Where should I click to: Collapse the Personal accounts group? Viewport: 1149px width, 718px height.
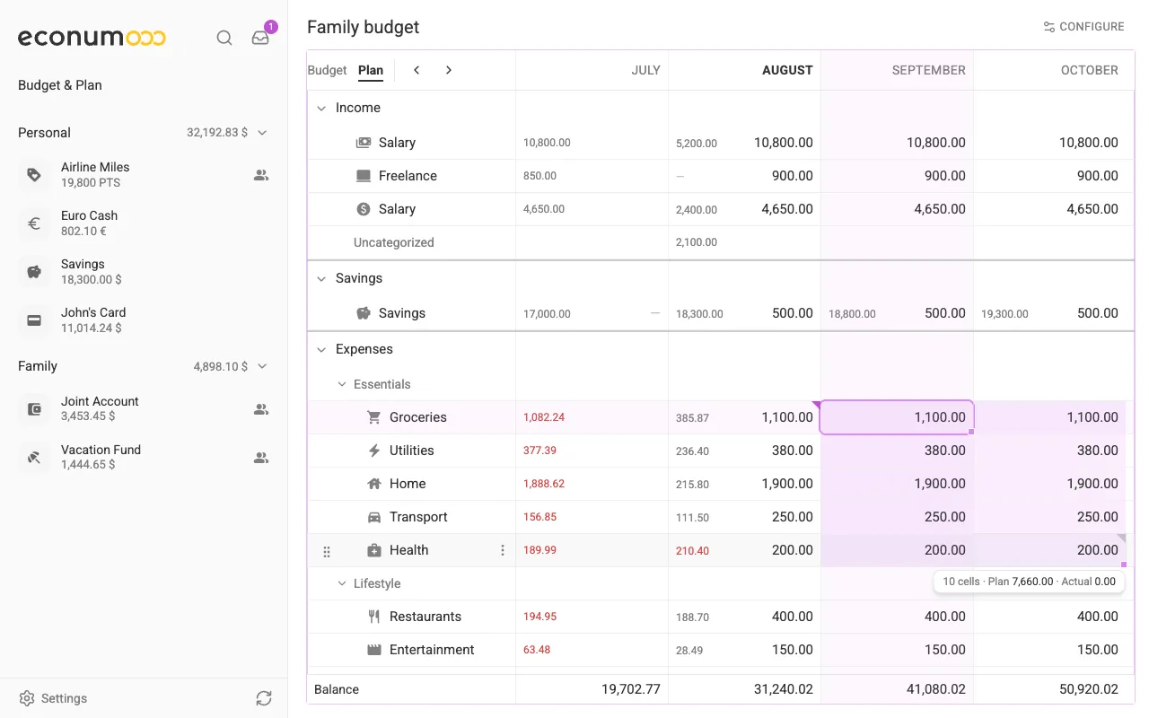tap(262, 133)
